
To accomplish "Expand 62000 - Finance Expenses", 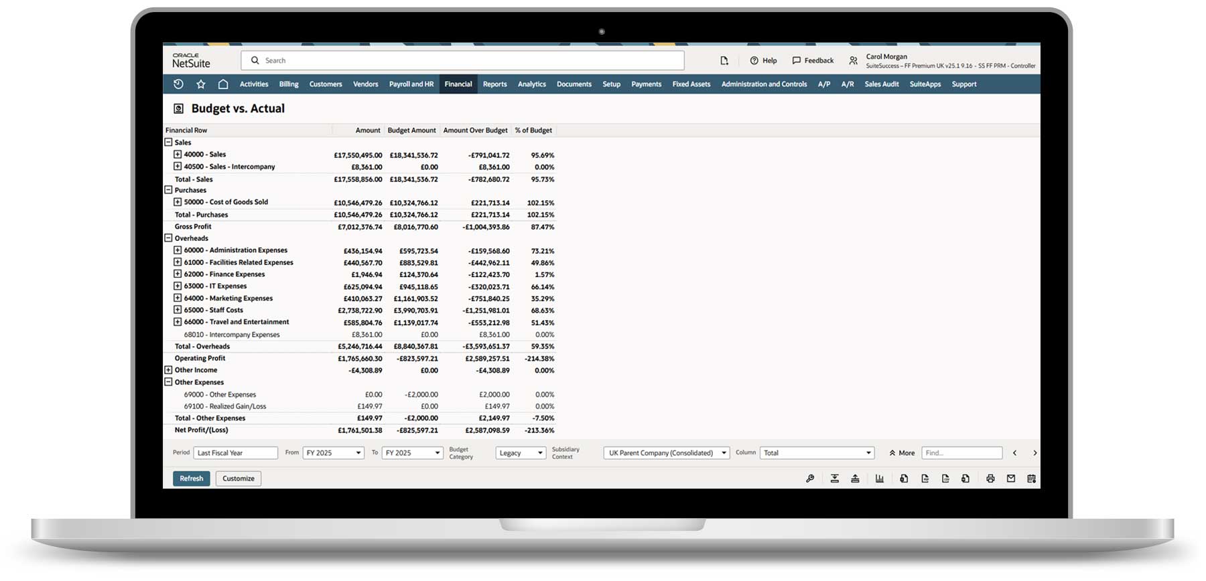I will coord(178,274).
